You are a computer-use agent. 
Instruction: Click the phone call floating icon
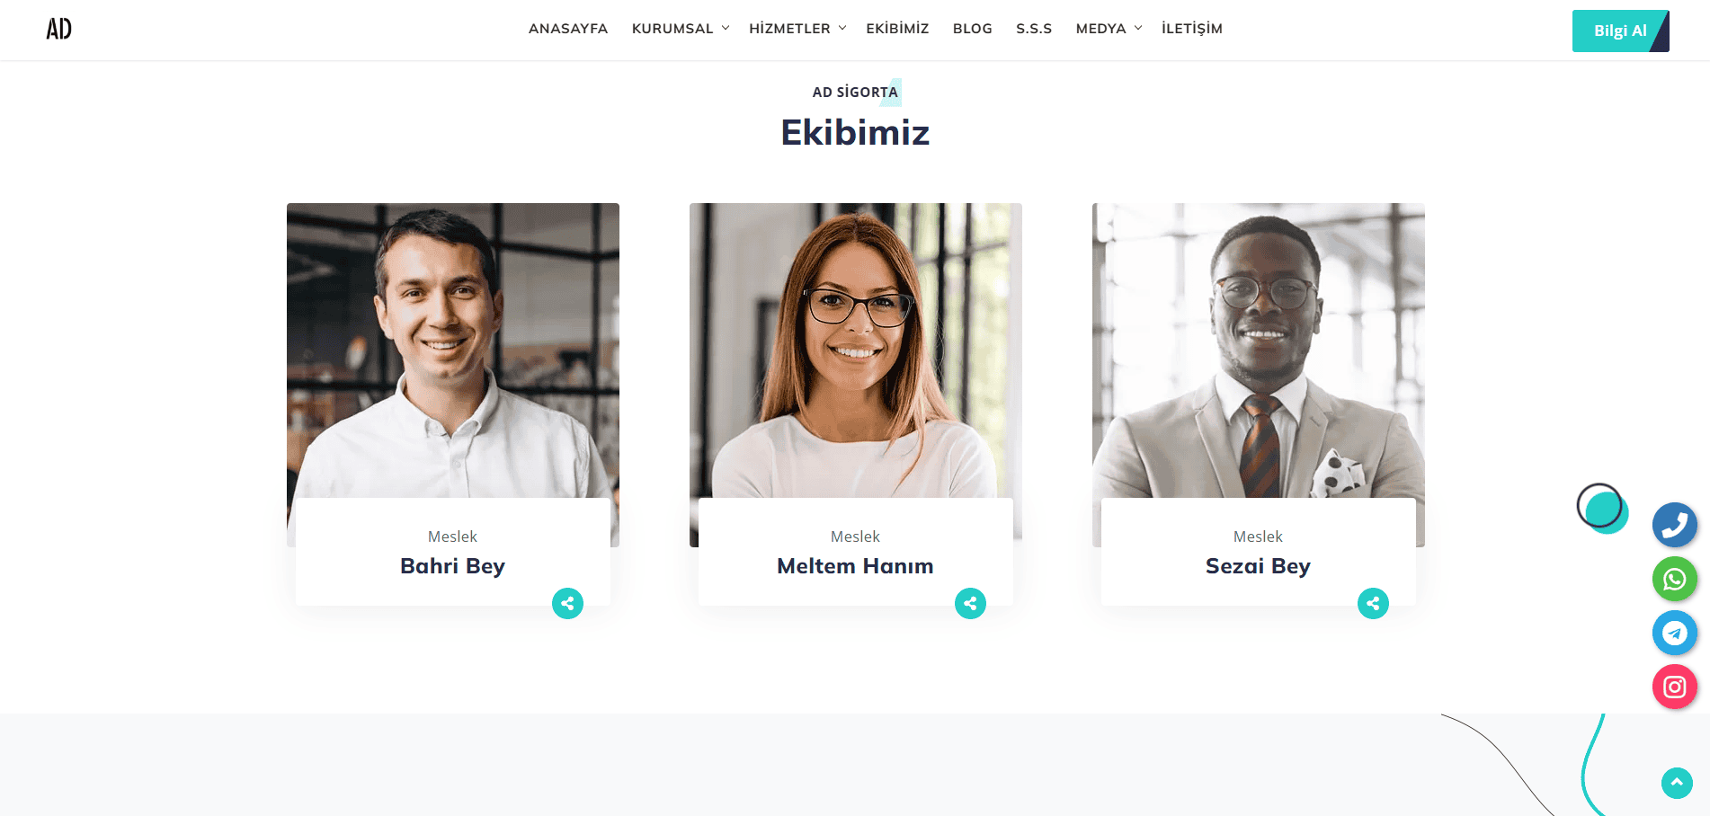pyautogui.click(x=1674, y=525)
